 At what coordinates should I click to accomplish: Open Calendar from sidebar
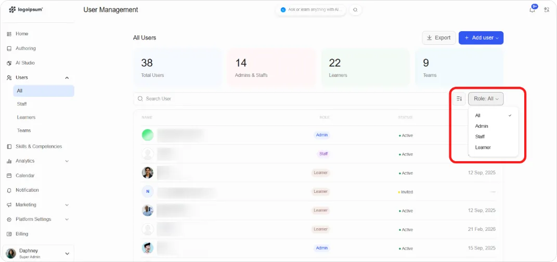pyautogui.click(x=25, y=175)
